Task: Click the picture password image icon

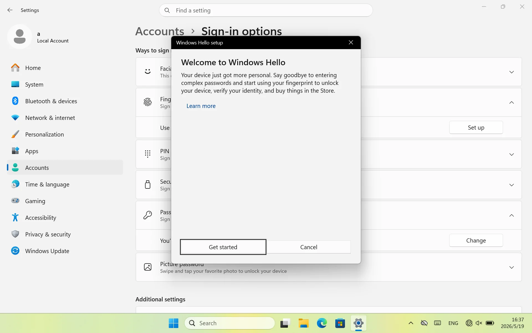Action: pyautogui.click(x=148, y=267)
